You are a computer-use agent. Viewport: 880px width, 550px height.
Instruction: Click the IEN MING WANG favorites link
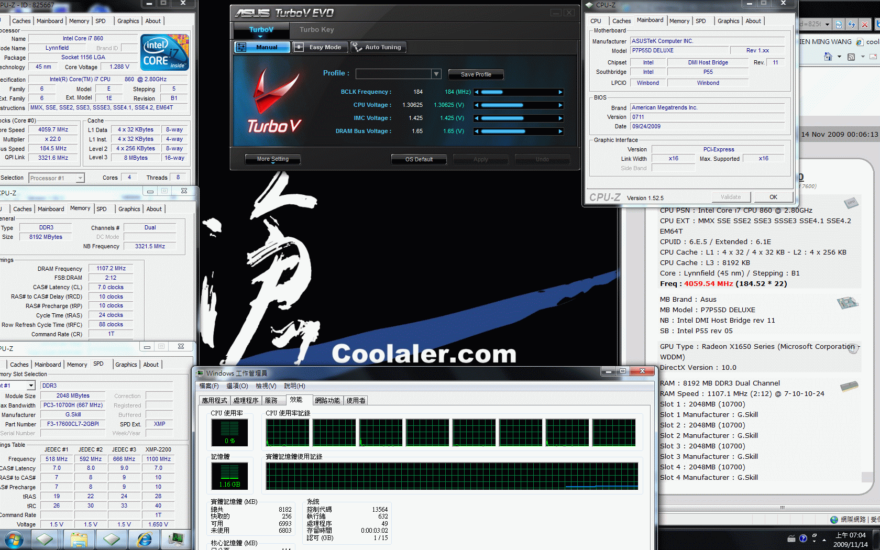(x=826, y=42)
